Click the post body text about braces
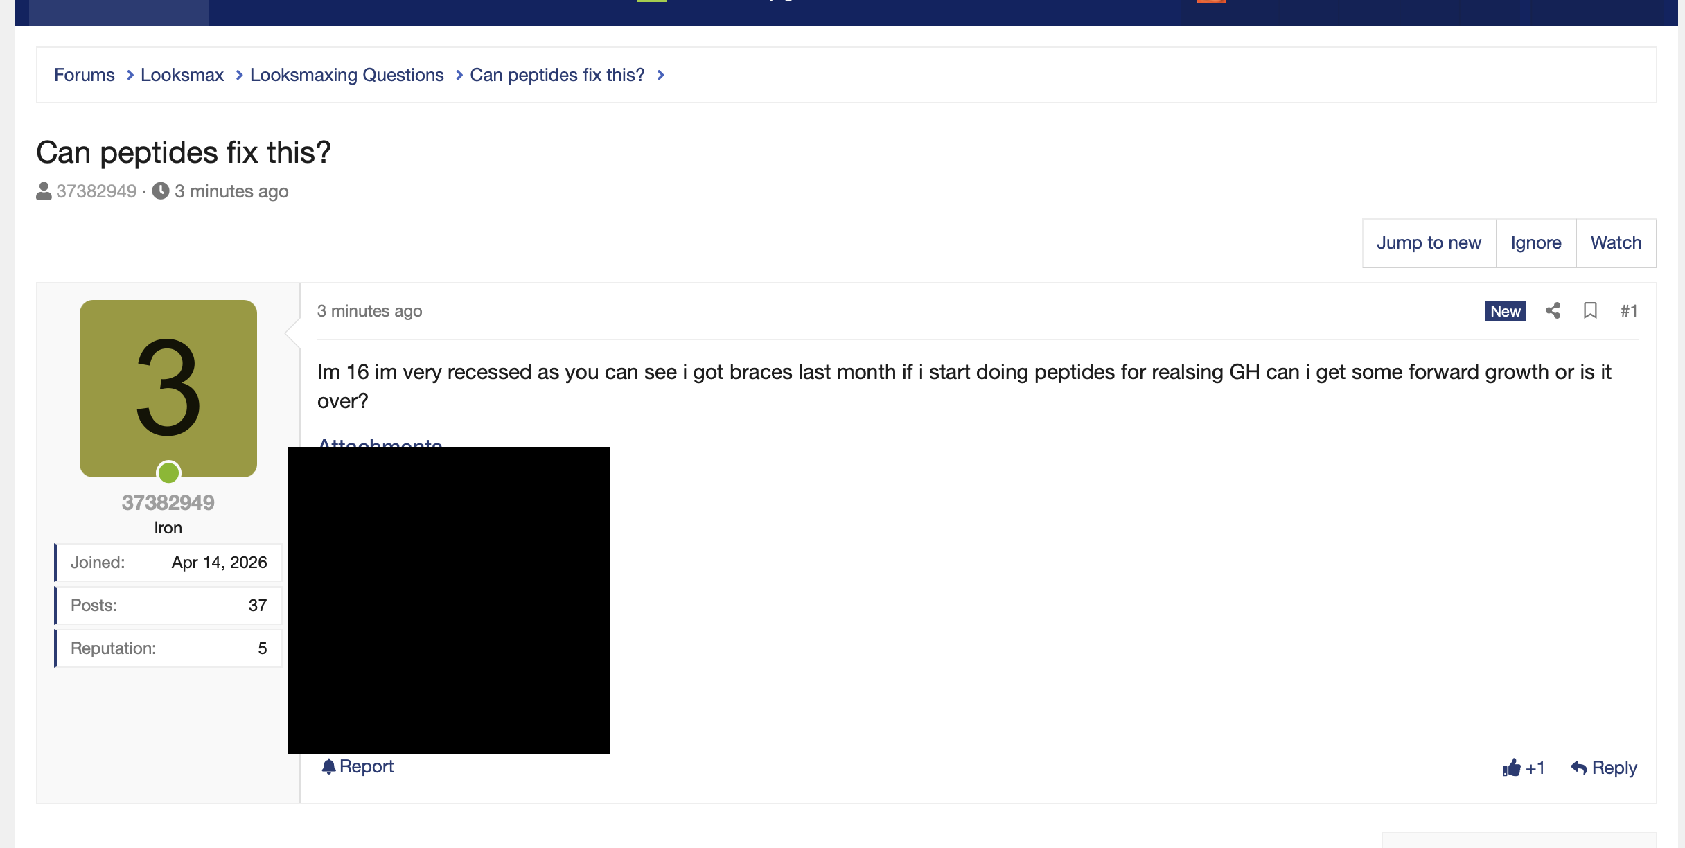Screen dimensions: 1685x848 point(964,387)
